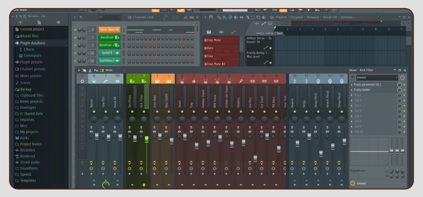Click the audio waveform filter icon in picker
Image resolution: width=423 pixels, height=197 pixels.
221,32
